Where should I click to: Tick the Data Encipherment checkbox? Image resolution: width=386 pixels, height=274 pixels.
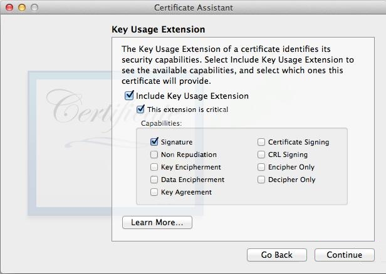click(x=154, y=180)
